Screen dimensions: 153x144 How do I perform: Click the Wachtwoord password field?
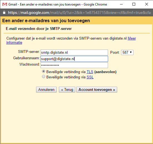74,65
